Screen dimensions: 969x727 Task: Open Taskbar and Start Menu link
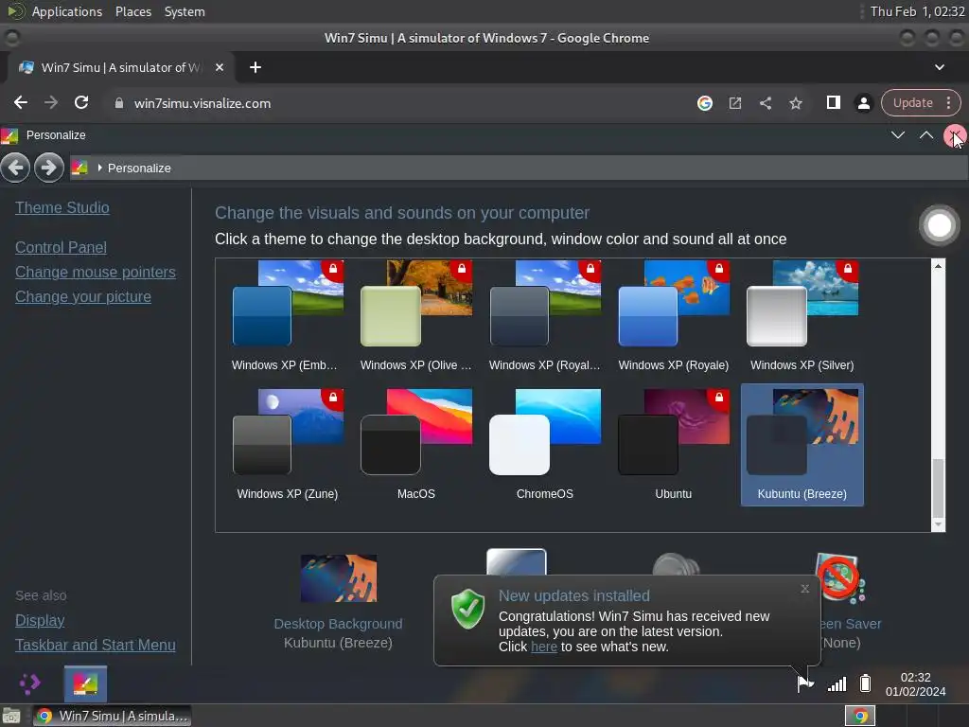pos(96,645)
